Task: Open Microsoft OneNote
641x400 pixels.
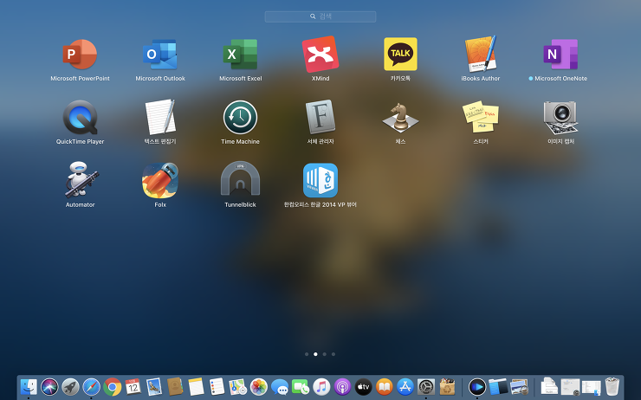Action: 560,55
